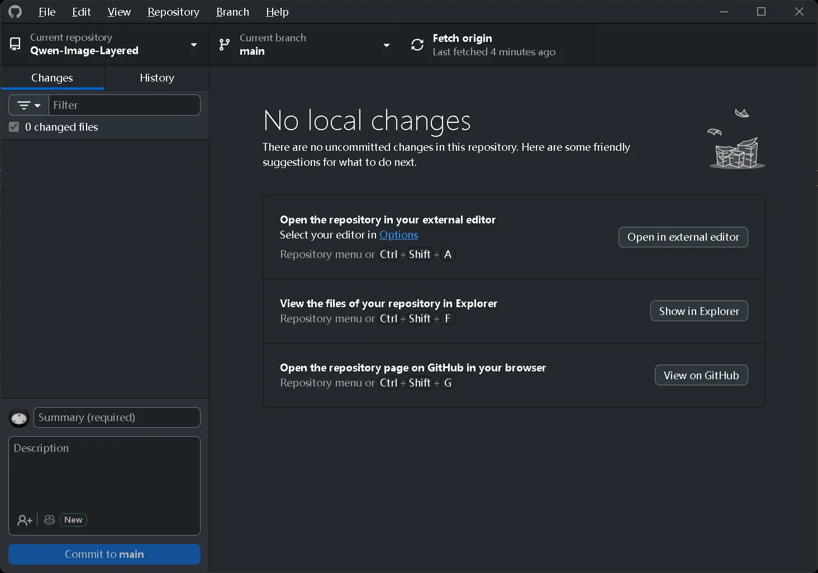Close the GitHub Desktop window
This screenshot has width=818, height=573.
tap(799, 12)
